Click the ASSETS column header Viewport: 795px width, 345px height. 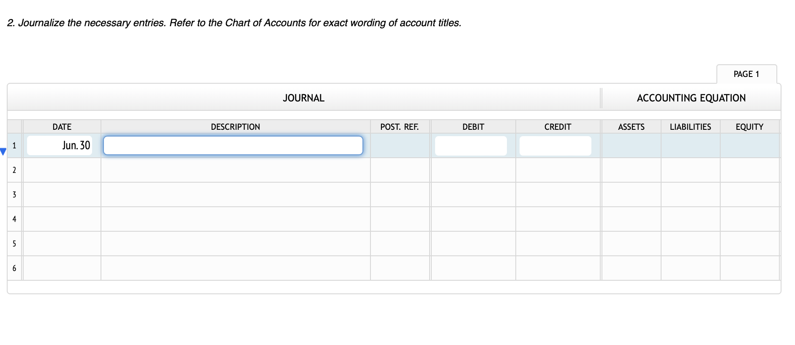(x=631, y=127)
